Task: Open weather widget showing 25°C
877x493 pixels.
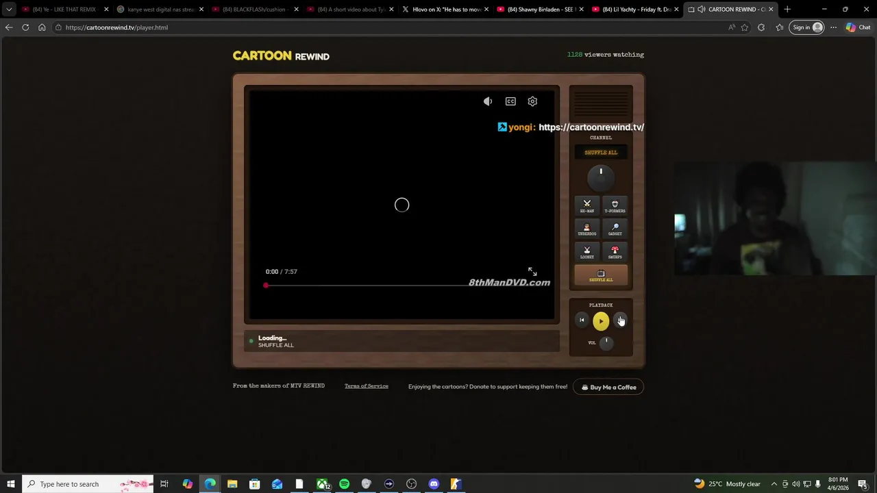Action: pos(727,484)
